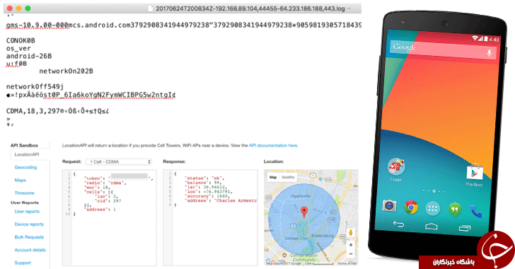Tap the microphone icon in the Google search bar

click(490, 53)
